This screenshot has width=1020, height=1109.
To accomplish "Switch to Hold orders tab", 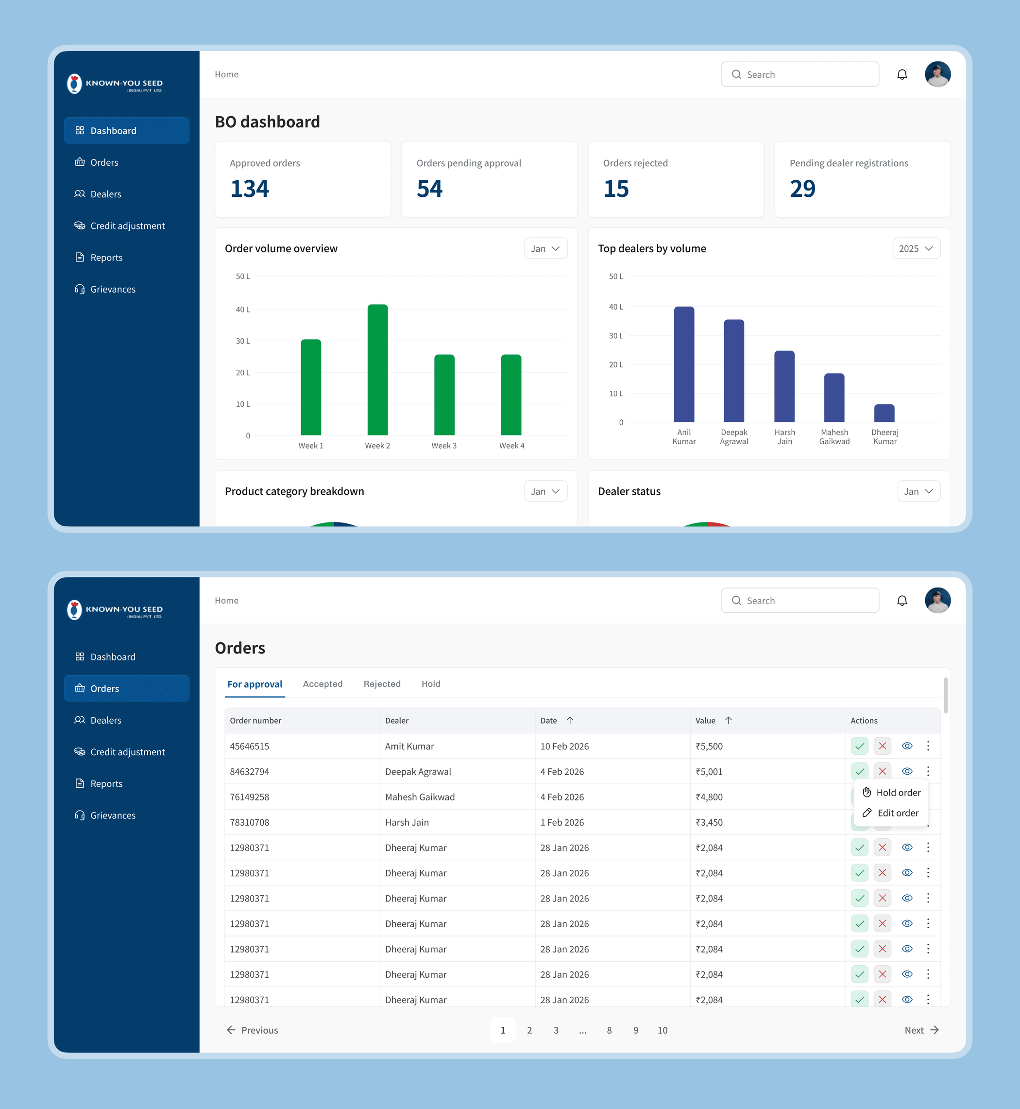I will coord(430,684).
